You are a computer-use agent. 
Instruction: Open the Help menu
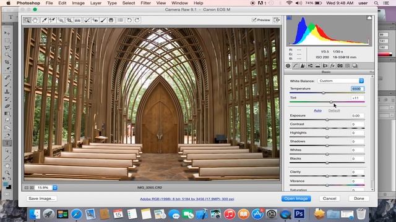(198, 3)
